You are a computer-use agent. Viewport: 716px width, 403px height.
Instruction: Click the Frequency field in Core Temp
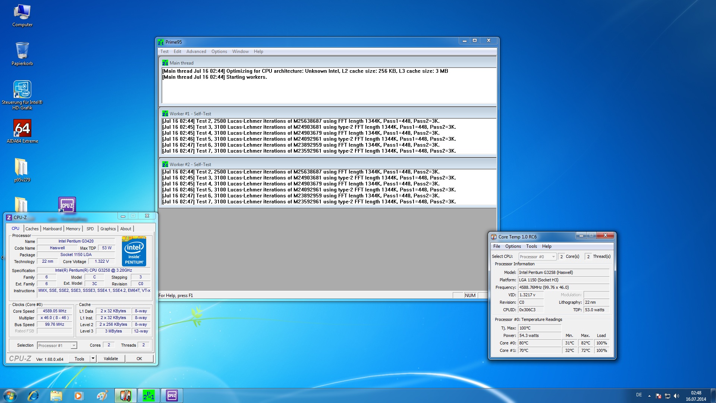[564, 287]
